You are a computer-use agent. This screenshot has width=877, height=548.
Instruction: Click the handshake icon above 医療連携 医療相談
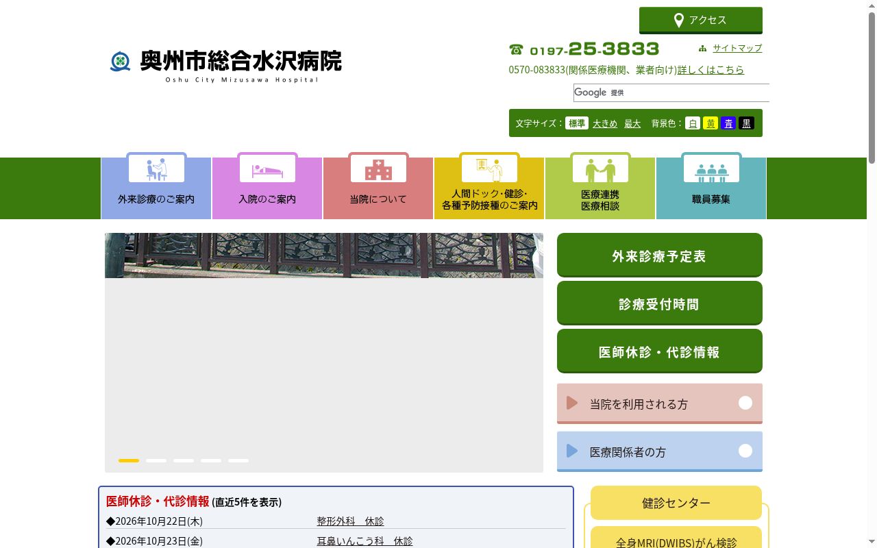pos(600,169)
